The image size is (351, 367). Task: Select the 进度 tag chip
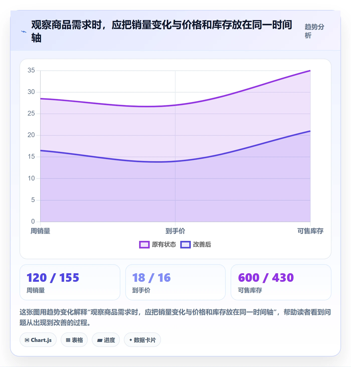coord(106,340)
